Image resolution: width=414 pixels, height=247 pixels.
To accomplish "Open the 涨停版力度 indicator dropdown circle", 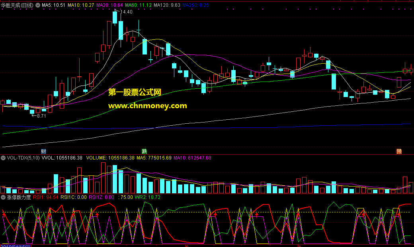I will 3,197.
